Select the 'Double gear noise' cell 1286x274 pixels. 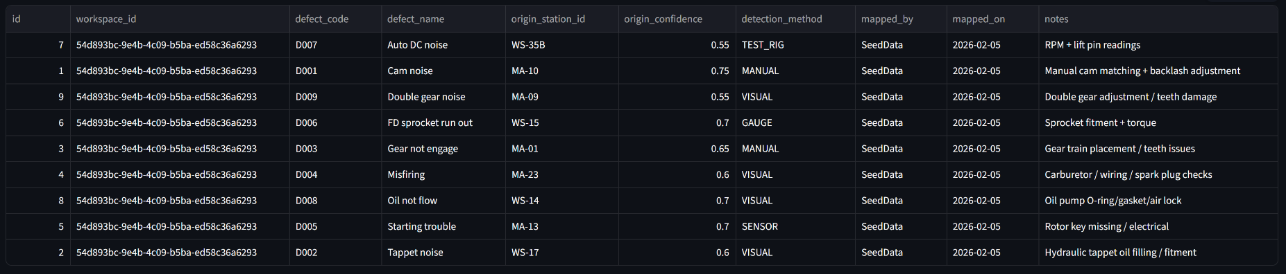coord(443,97)
